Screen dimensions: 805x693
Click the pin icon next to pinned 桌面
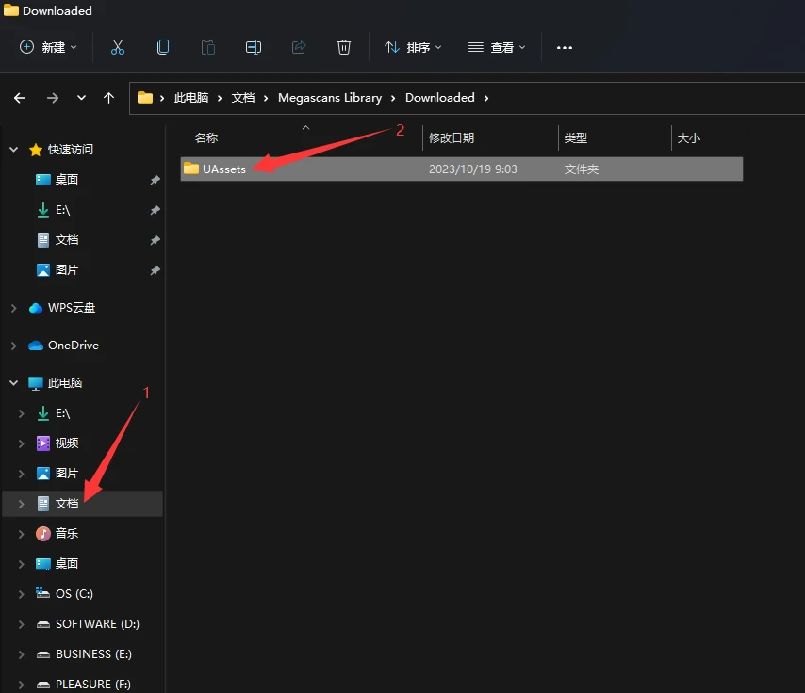tap(155, 180)
